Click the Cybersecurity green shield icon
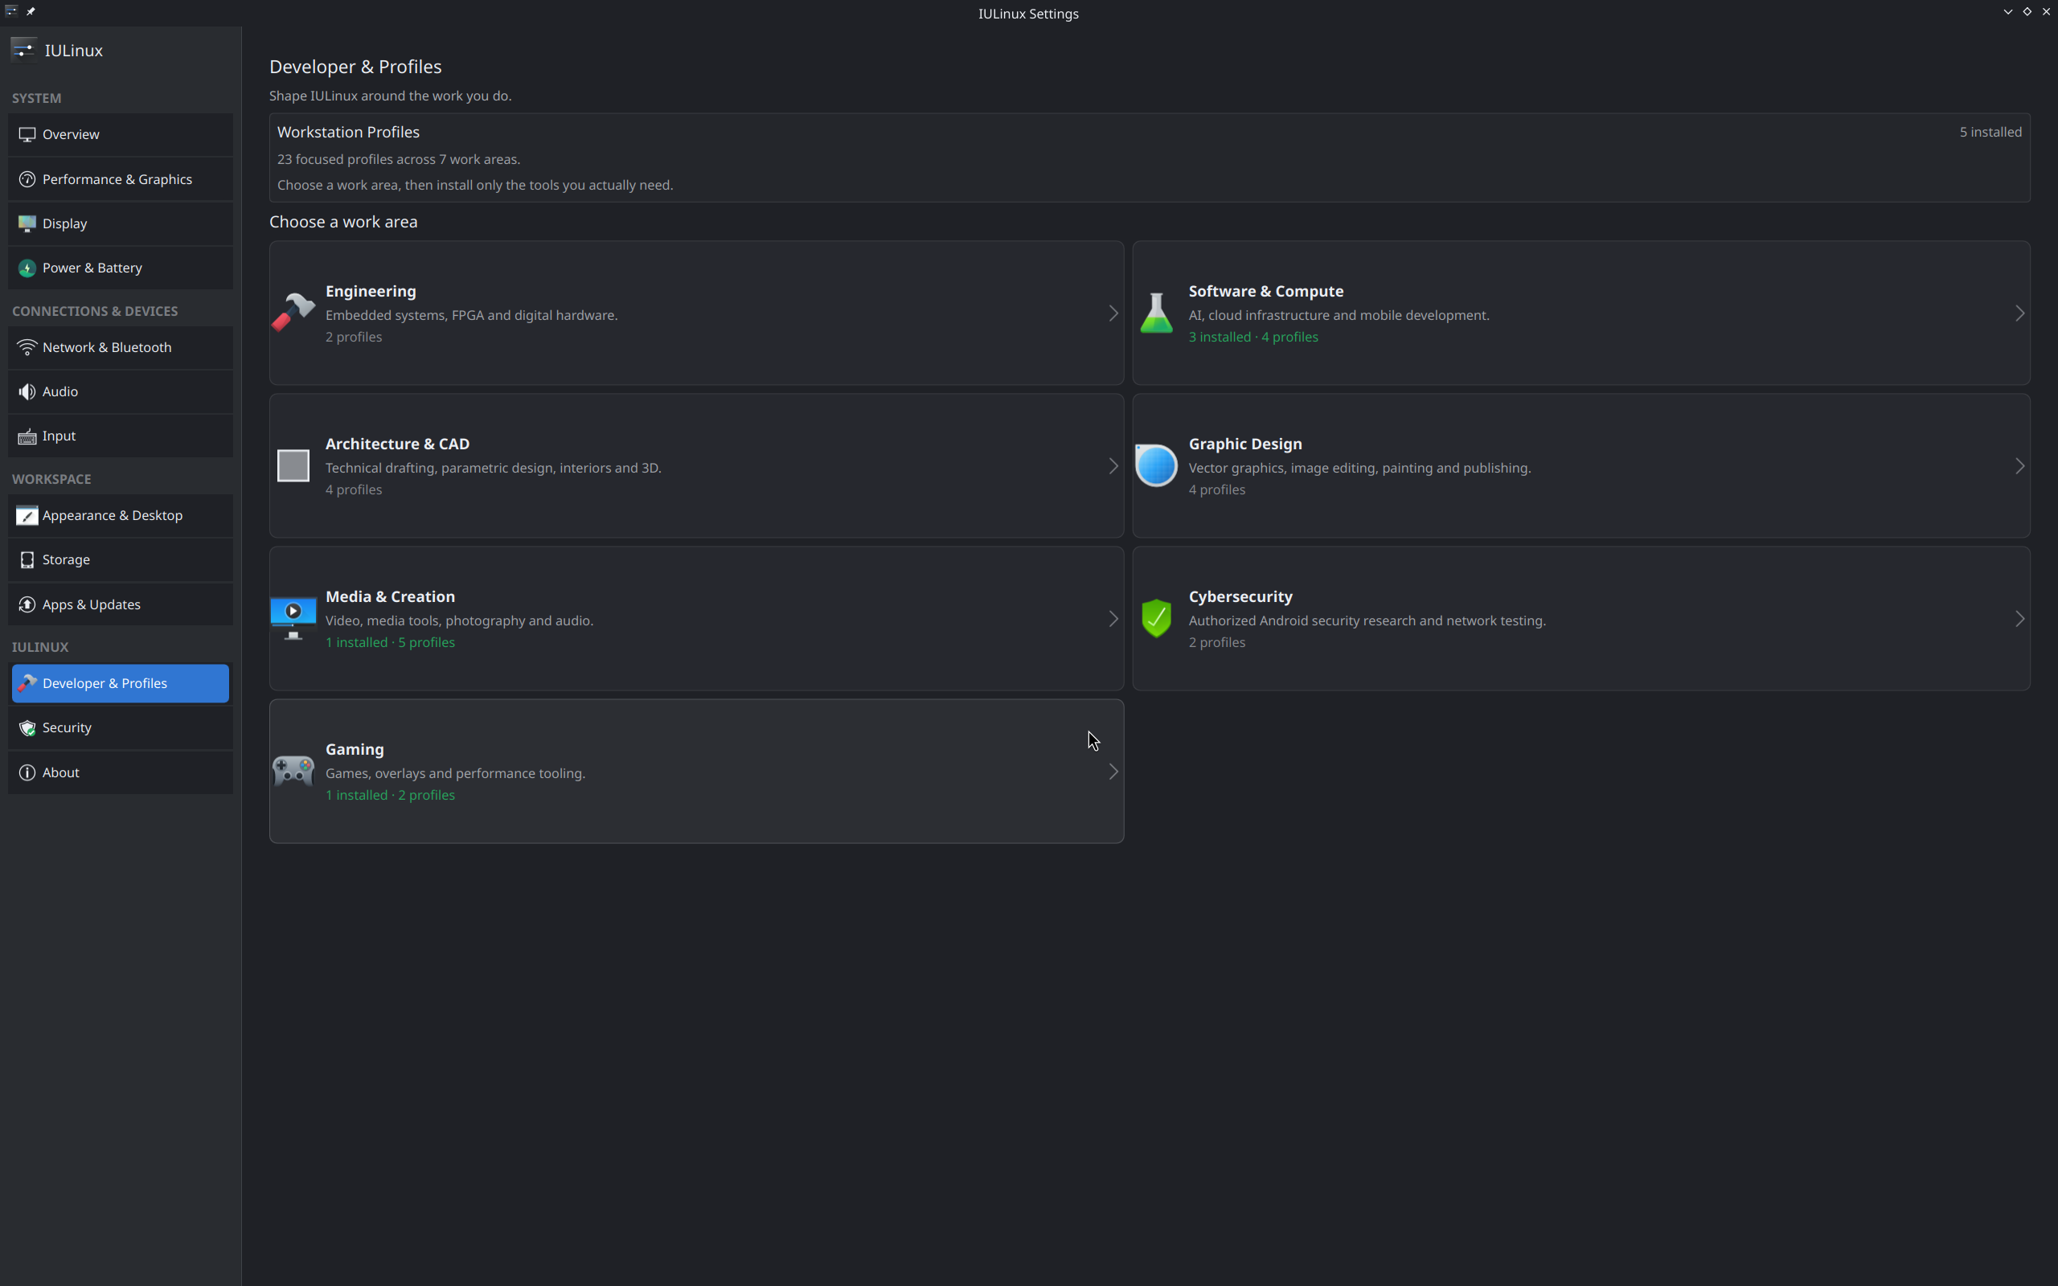2058x1286 pixels. 1157,618
